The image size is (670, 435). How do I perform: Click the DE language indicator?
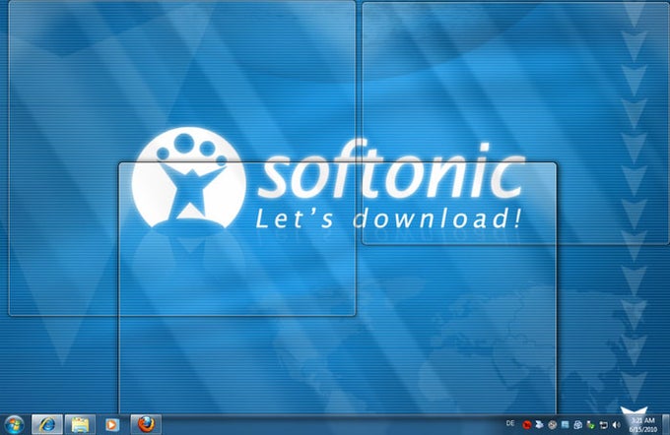510,423
